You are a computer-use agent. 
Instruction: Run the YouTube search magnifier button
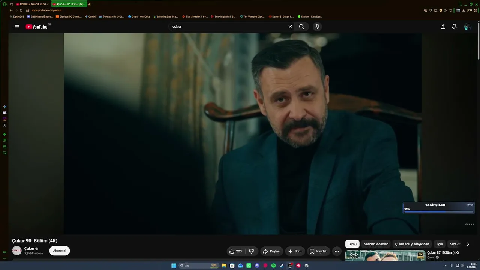301,27
